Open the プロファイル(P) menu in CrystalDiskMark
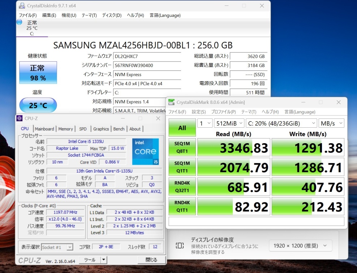 click(x=223, y=112)
